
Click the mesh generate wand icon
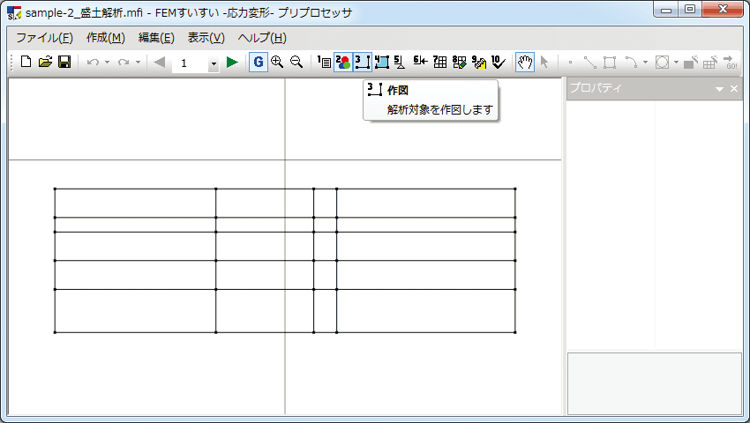click(x=710, y=63)
